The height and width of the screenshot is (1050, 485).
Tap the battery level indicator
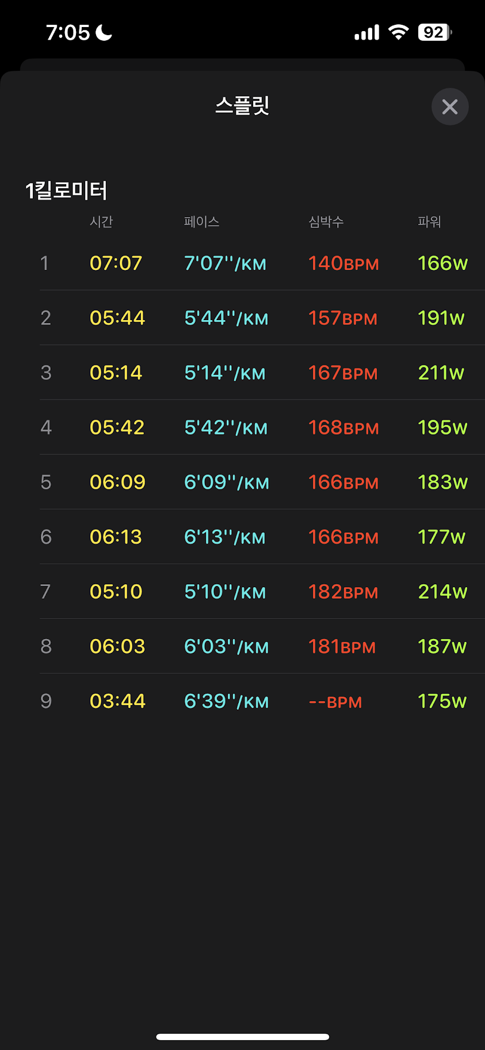pos(434,32)
